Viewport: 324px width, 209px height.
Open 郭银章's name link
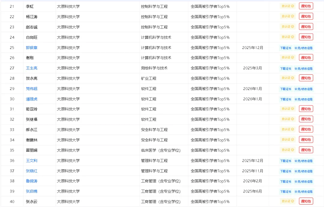pyautogui.click(x=31, y=48)
